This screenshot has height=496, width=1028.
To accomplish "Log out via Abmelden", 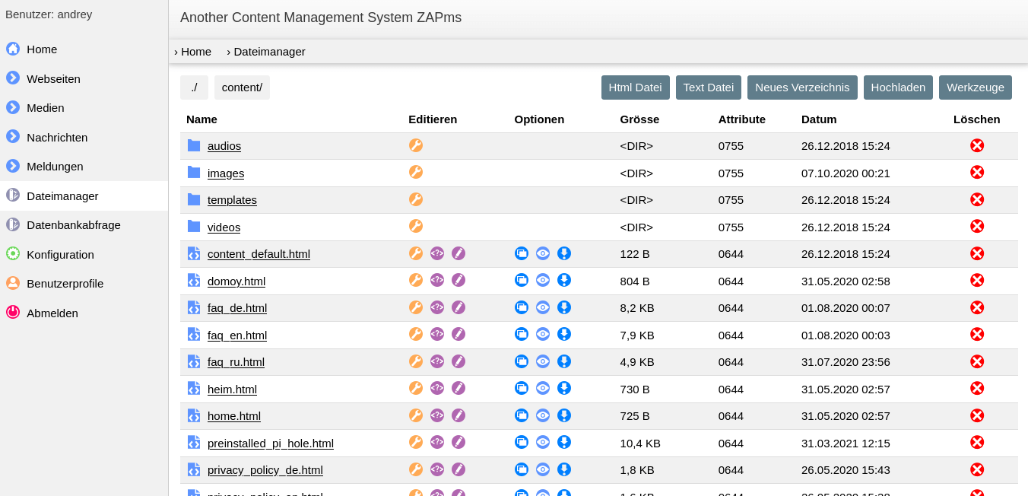I will [x=84, y=313].
